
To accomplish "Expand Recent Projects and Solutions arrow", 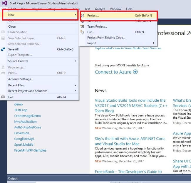I will click(x=75, y=91).
